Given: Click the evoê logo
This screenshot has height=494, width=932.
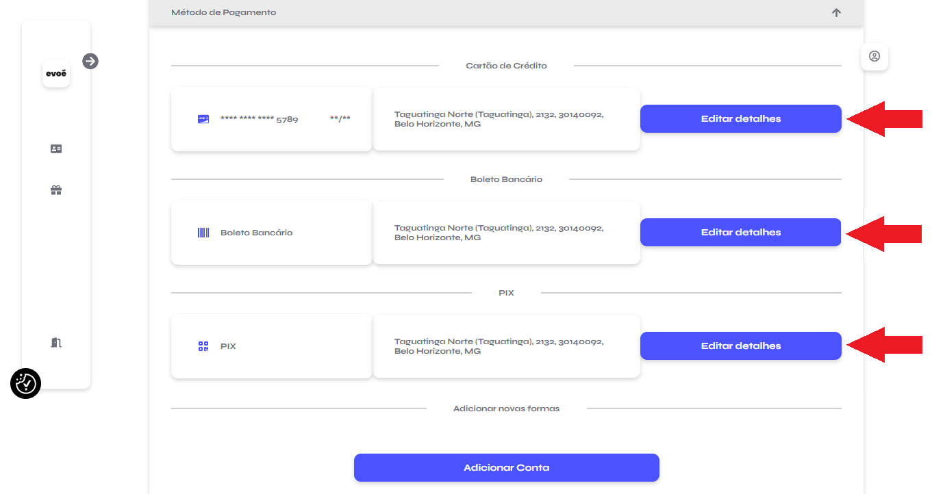Looking at the screenshot, I should click(x=56, y=74).
